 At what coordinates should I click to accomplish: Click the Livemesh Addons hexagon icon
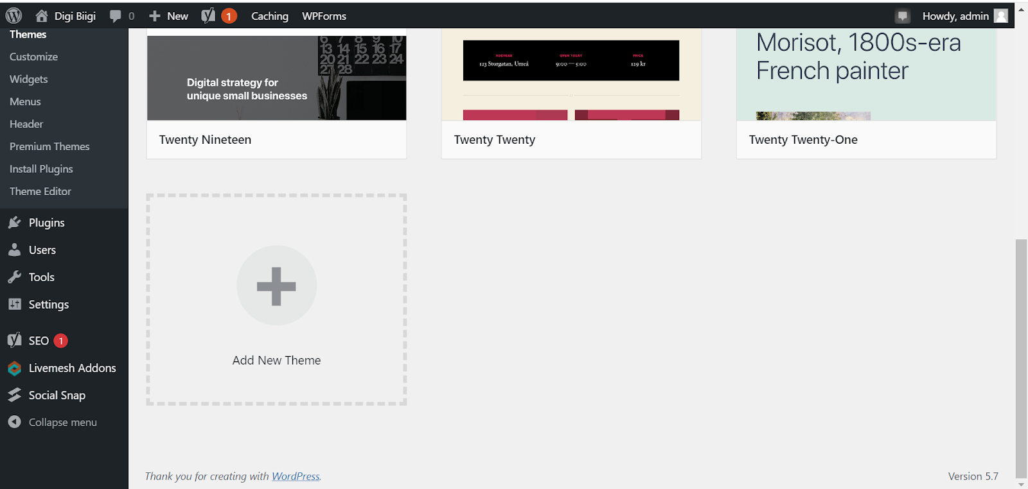pos(14,368)
